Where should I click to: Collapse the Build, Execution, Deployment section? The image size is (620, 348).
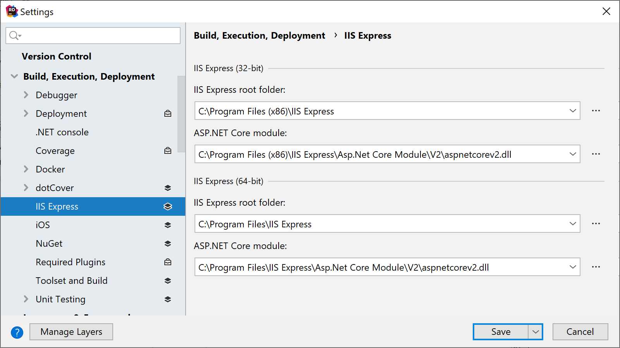[x=14, y=76]
